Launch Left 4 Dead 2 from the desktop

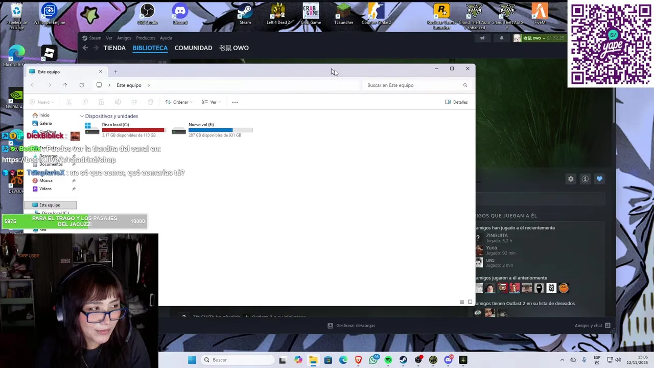[x=278, y=14]
